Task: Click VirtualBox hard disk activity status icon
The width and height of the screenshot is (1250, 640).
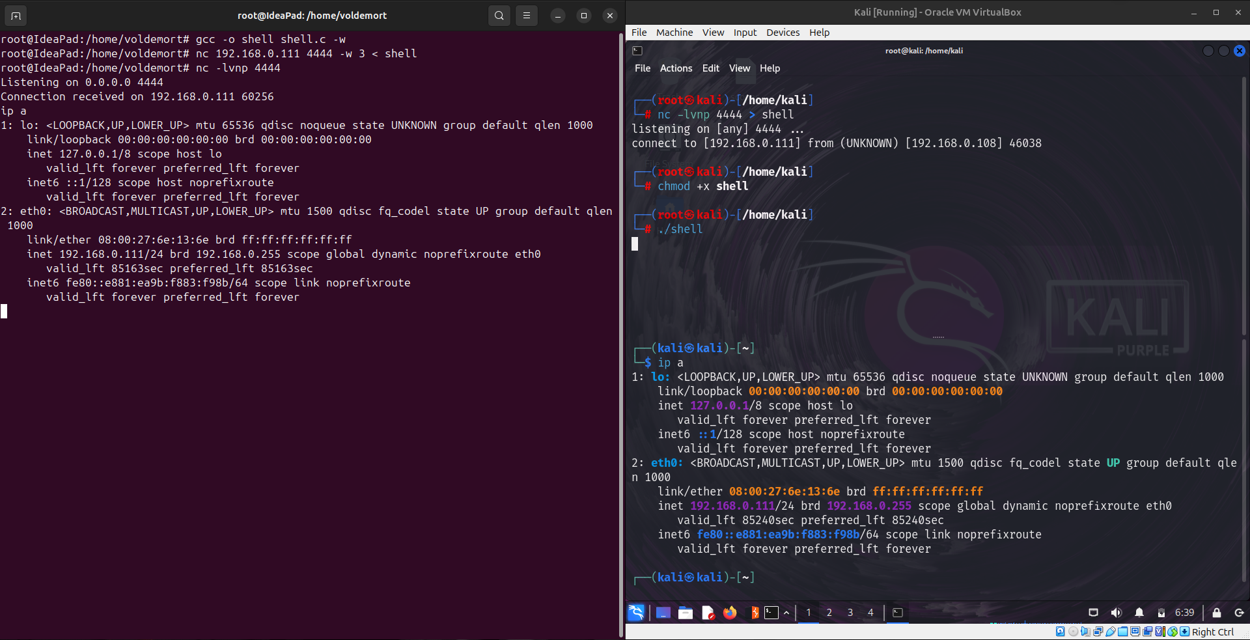Action: click(x=1061, y=632)
